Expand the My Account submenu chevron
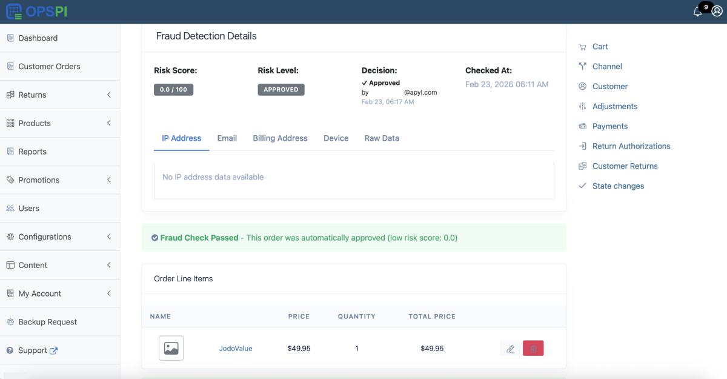Image resolution: width=727 pixels, height=379 pixels. 109,293
